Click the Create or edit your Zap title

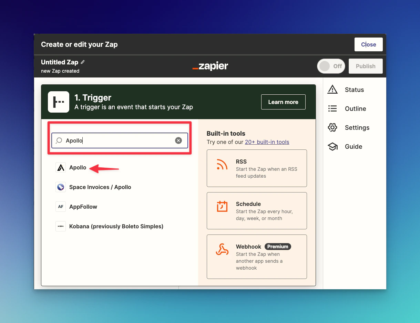(79, 44)
